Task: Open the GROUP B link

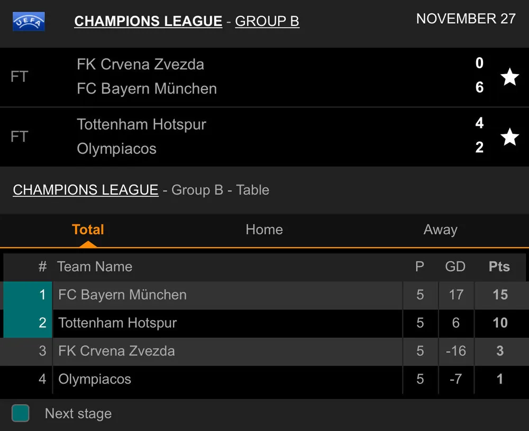Action: tap(267, 21)
